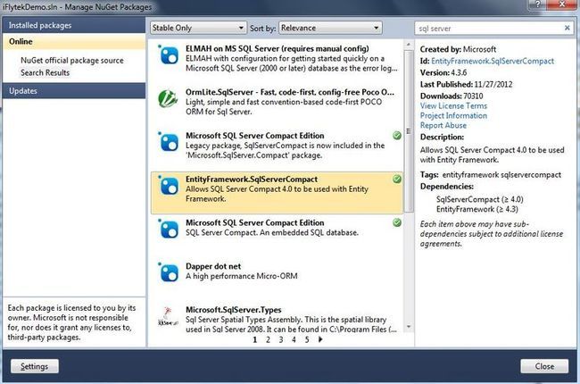Expand the Updates section

click(x=73, y=91)
